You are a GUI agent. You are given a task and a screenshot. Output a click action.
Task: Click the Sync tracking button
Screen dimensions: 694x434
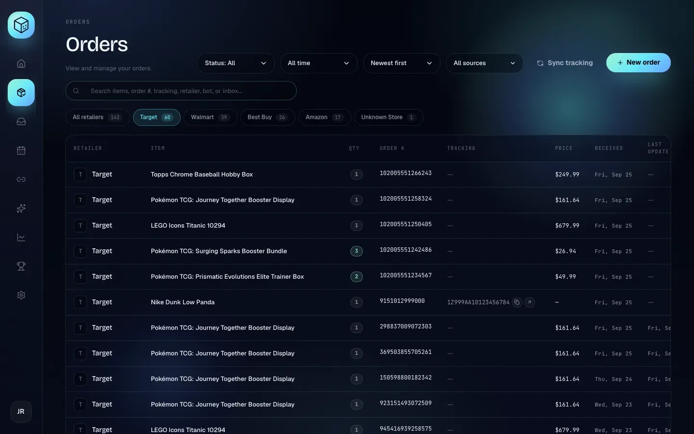[x=565, y=63]
